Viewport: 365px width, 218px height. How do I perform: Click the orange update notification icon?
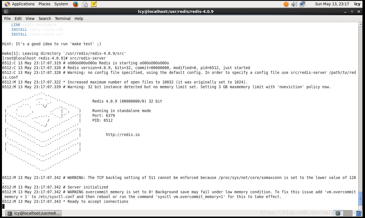pos(286,4)
